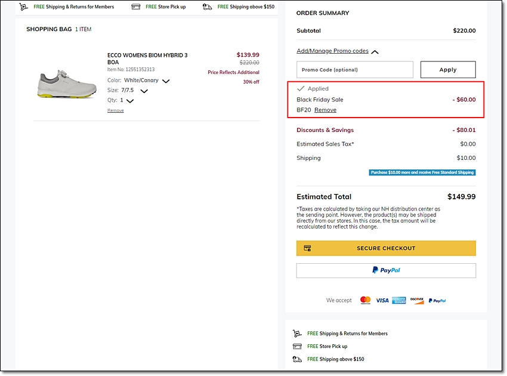Click the lower Free Shipping & Returns for Members text

tap(347, 333)
